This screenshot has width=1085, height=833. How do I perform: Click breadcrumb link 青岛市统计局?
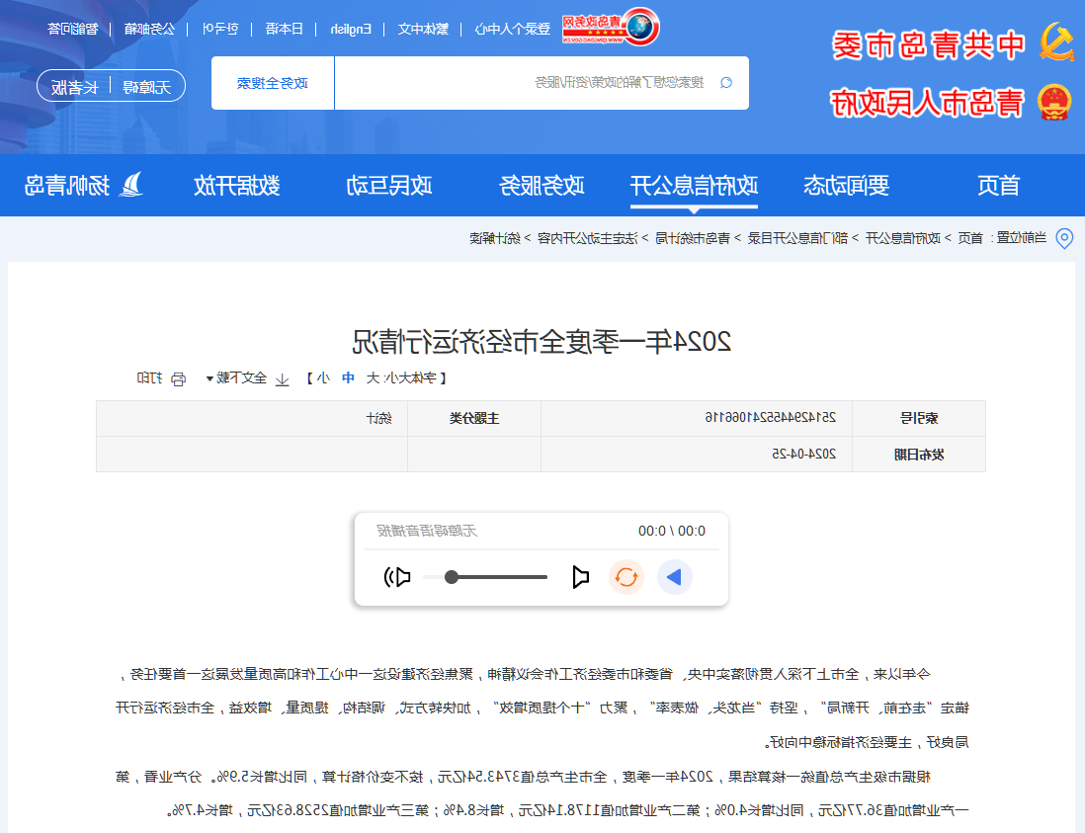pos(693,239)
